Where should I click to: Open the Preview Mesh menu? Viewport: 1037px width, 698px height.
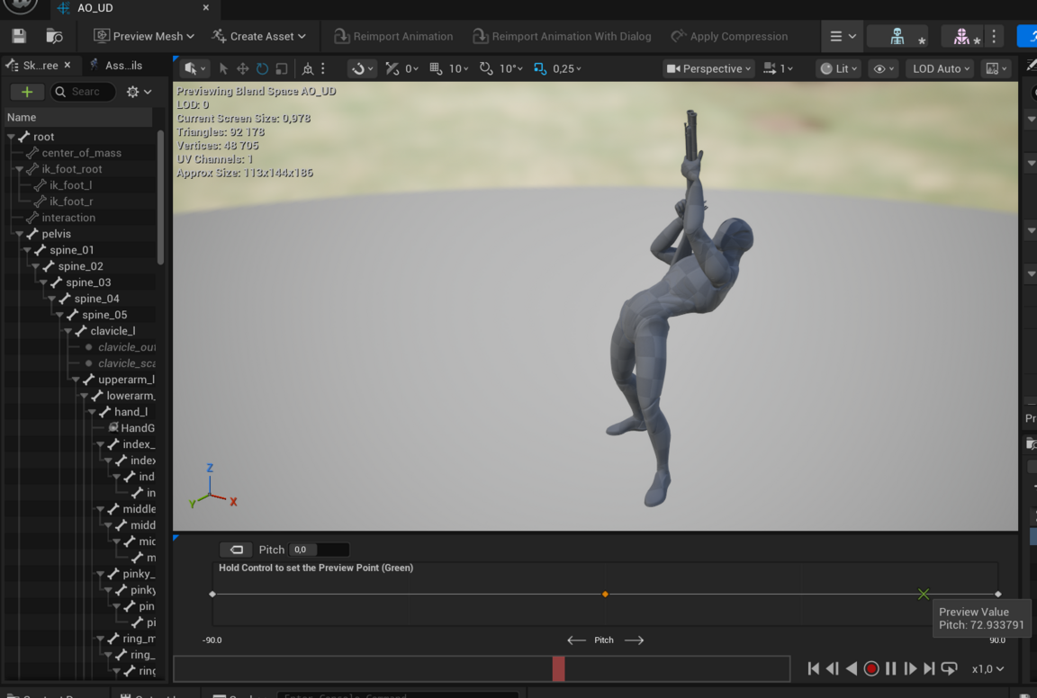click(144, 36)
